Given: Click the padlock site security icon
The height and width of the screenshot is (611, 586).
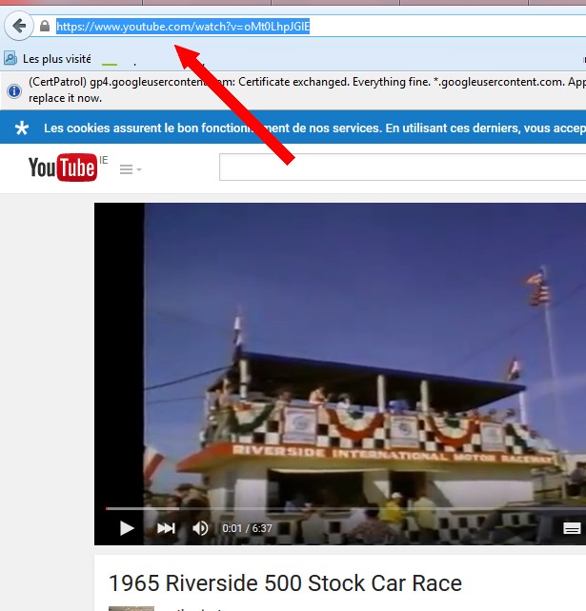Looking at the screenshot, I should 45,27.
